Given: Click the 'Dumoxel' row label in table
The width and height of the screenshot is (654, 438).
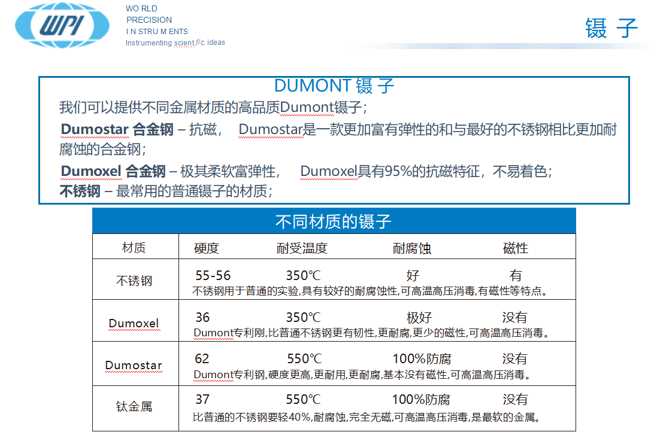Looking at the screenshot, I should click(x=134, y=323).
